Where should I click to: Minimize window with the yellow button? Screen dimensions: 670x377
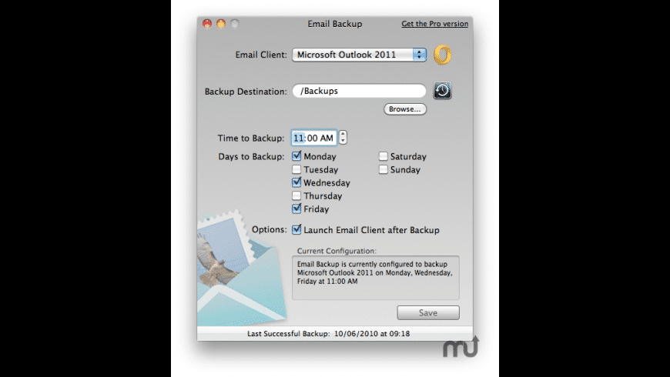click(221, 24)
